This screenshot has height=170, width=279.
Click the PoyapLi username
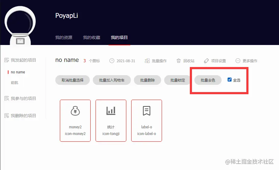click(x=67, y=16)
